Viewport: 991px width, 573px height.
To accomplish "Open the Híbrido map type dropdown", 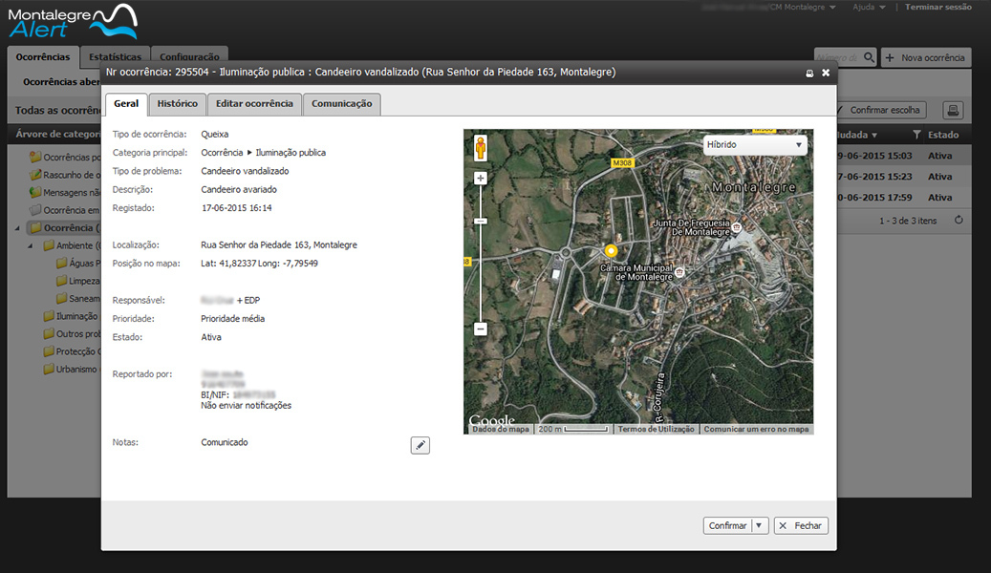I will click(x=755, y=145).
